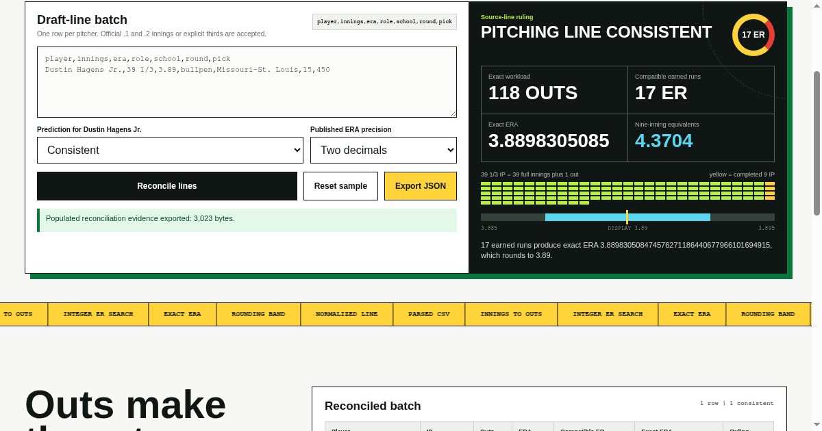
Task: Click the earned runs explanation sentence
Action: (x=626, y=250)
